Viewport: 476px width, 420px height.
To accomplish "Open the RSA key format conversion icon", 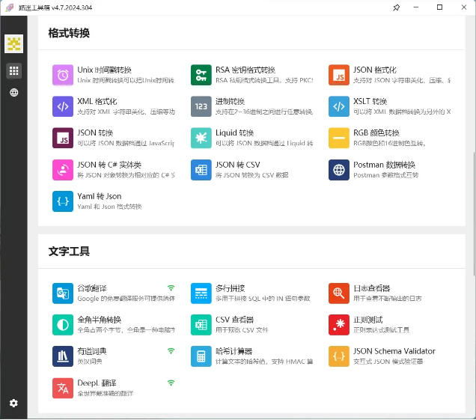I will [201, 75].
